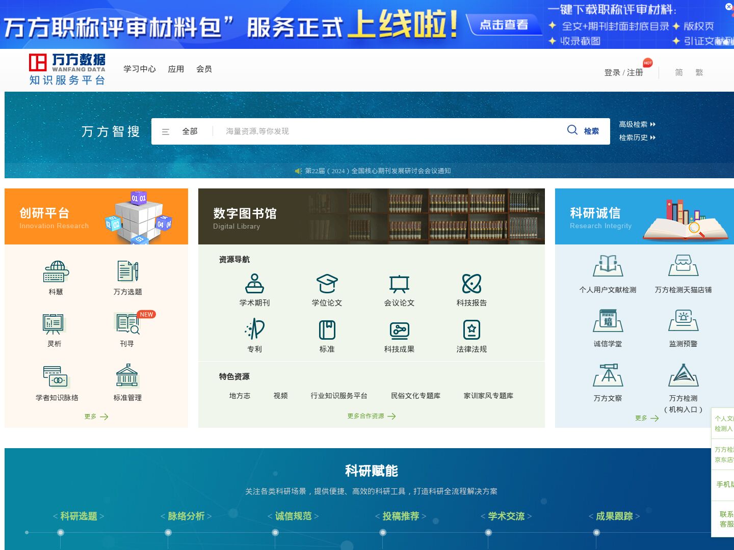Open the 第22届 conference notice link

pos(378,171)
